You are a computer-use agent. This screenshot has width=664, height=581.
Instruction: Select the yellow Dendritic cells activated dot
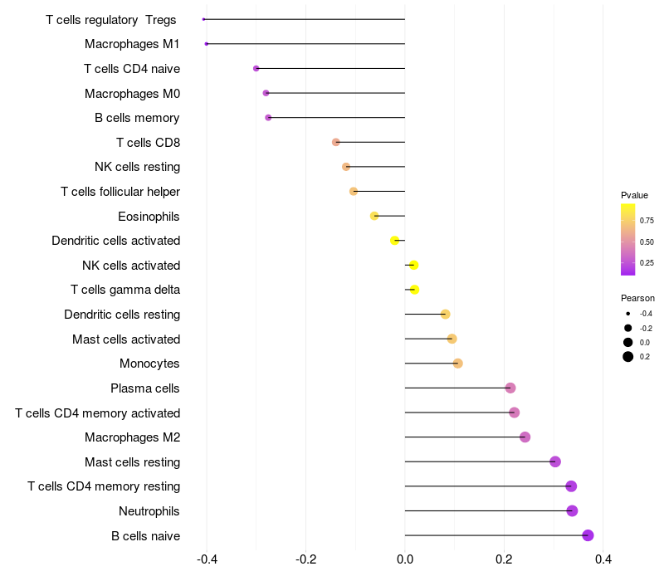click(395, 241)
